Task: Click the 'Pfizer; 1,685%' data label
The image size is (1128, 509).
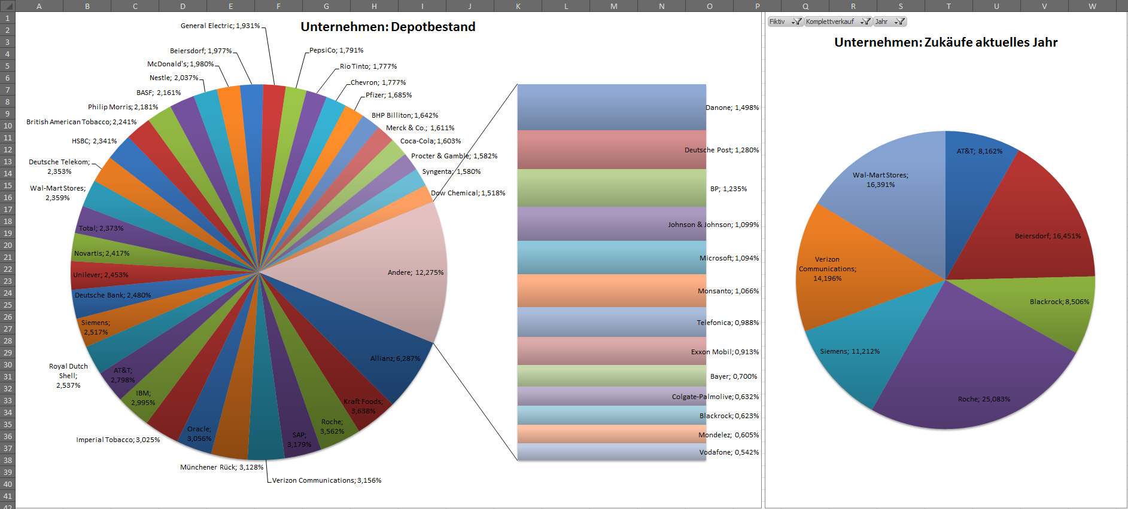Action: click(x=389, y=95)
